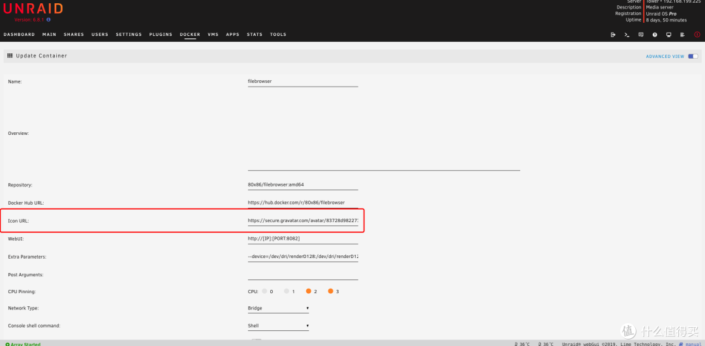Screen dimensions: 705x346
Task: Toggle the Advanced View switch
Action: coord(693,57)
